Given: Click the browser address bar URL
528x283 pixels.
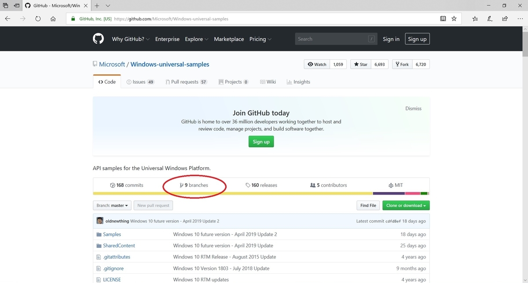Looking at the screenshot, I should tap(172, 19).
